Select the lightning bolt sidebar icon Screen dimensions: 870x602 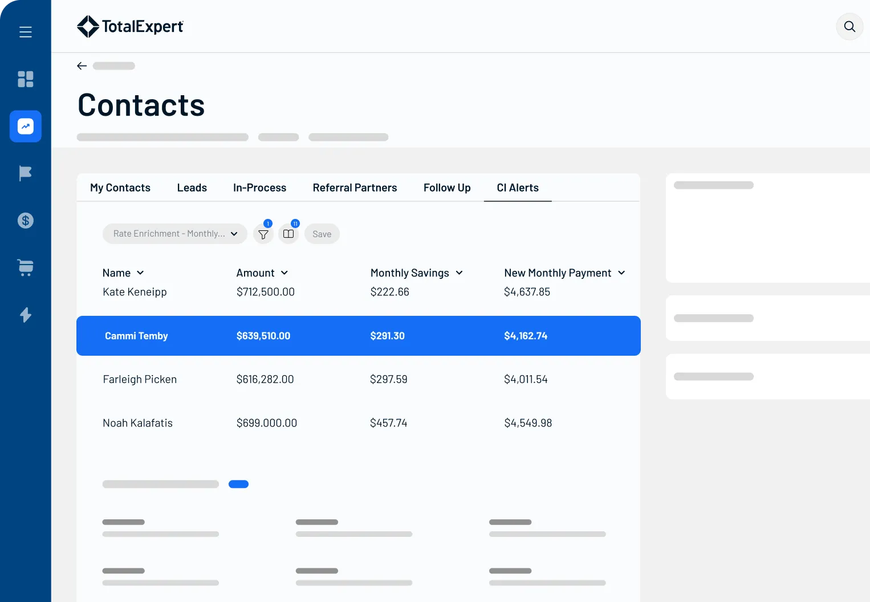[x=25, y=315]
